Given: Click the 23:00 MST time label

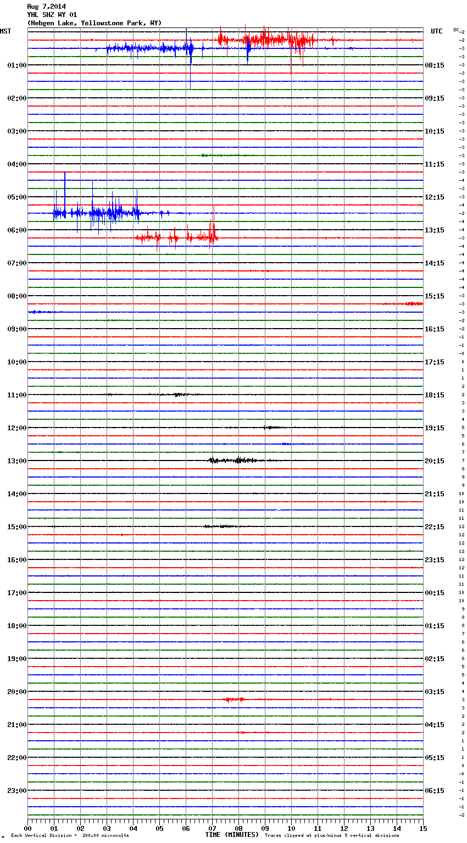Looking at the screenshot, I should (16, 791).
